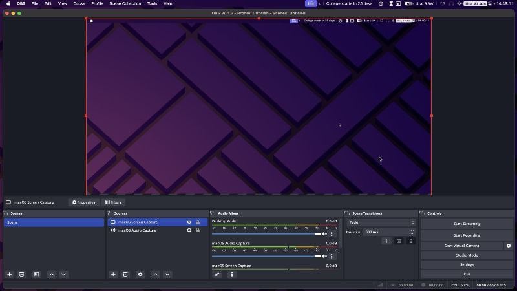The height and width of the screenshot is (291, 517).
Task: Click the Exit button
Action: click(467, 274)
